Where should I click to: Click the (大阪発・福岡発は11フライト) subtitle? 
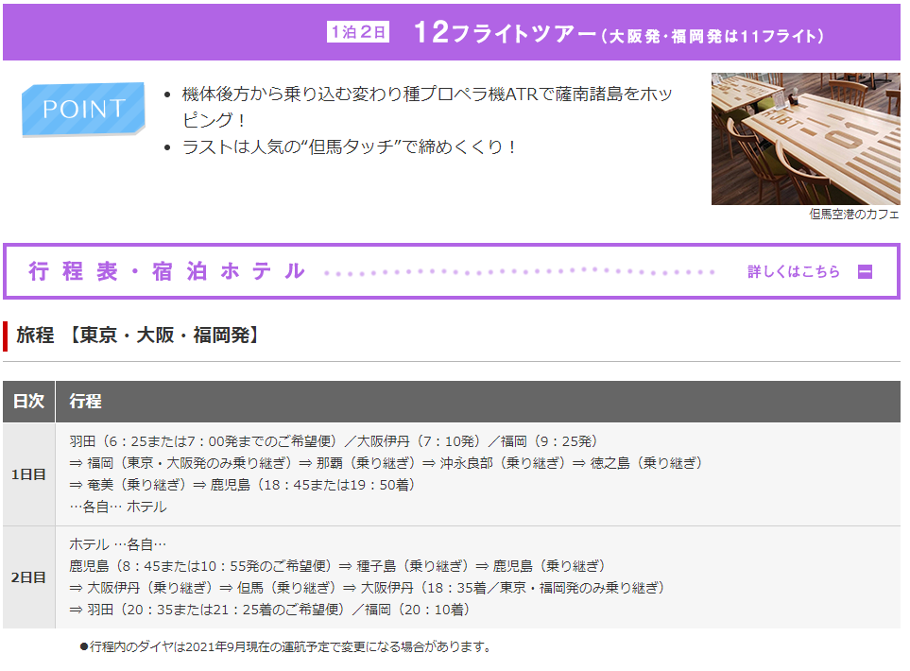[714, 36]
